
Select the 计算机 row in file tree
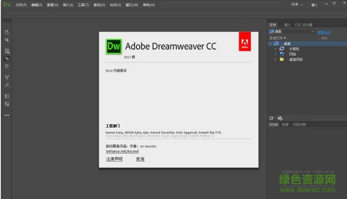[x=307, y=49]
